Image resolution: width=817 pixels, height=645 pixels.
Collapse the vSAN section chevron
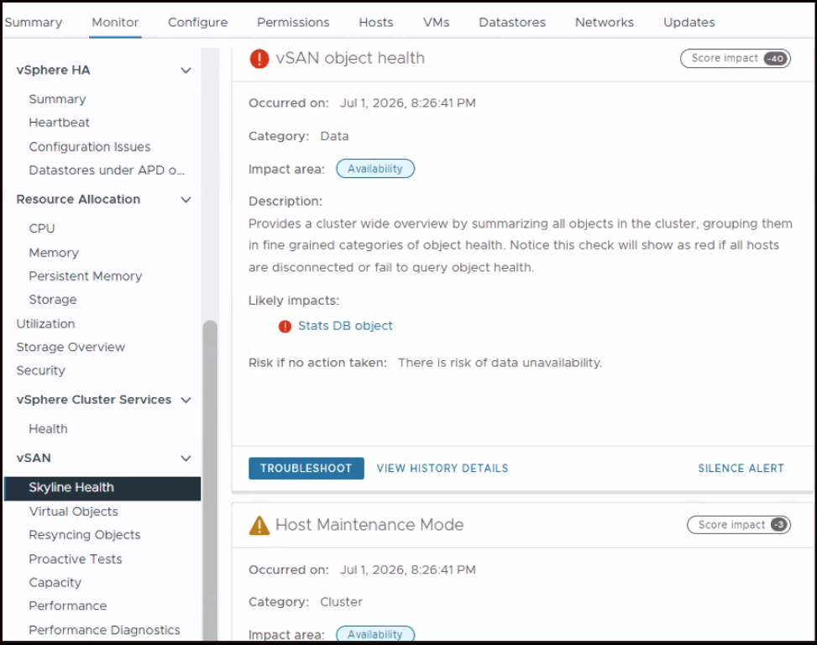186,458
